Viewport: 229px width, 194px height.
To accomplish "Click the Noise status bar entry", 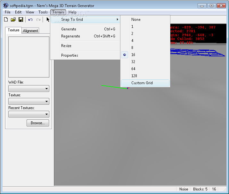I will tap(184, 189).
